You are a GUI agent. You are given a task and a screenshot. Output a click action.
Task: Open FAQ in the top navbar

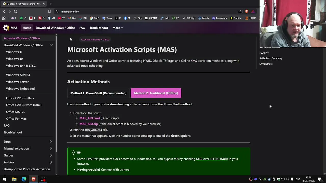(x=82, y=28)
